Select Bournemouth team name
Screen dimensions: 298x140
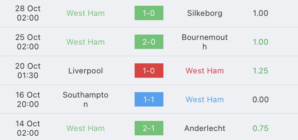[x=205, y=42]
